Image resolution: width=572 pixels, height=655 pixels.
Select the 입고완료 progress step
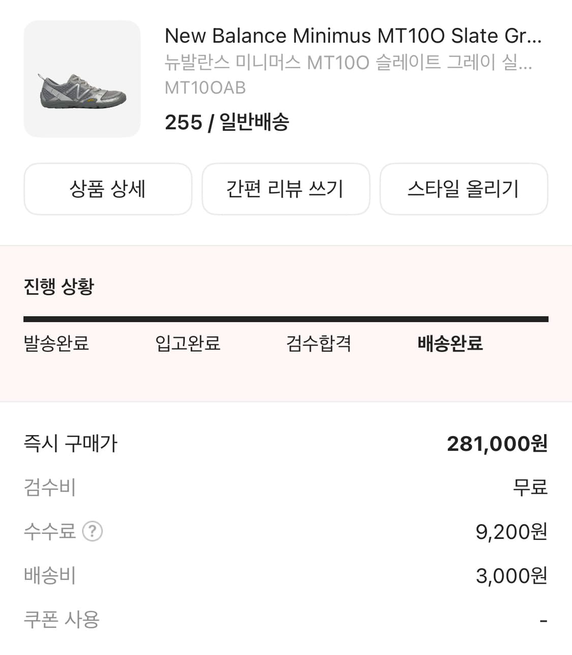[188, 343]
